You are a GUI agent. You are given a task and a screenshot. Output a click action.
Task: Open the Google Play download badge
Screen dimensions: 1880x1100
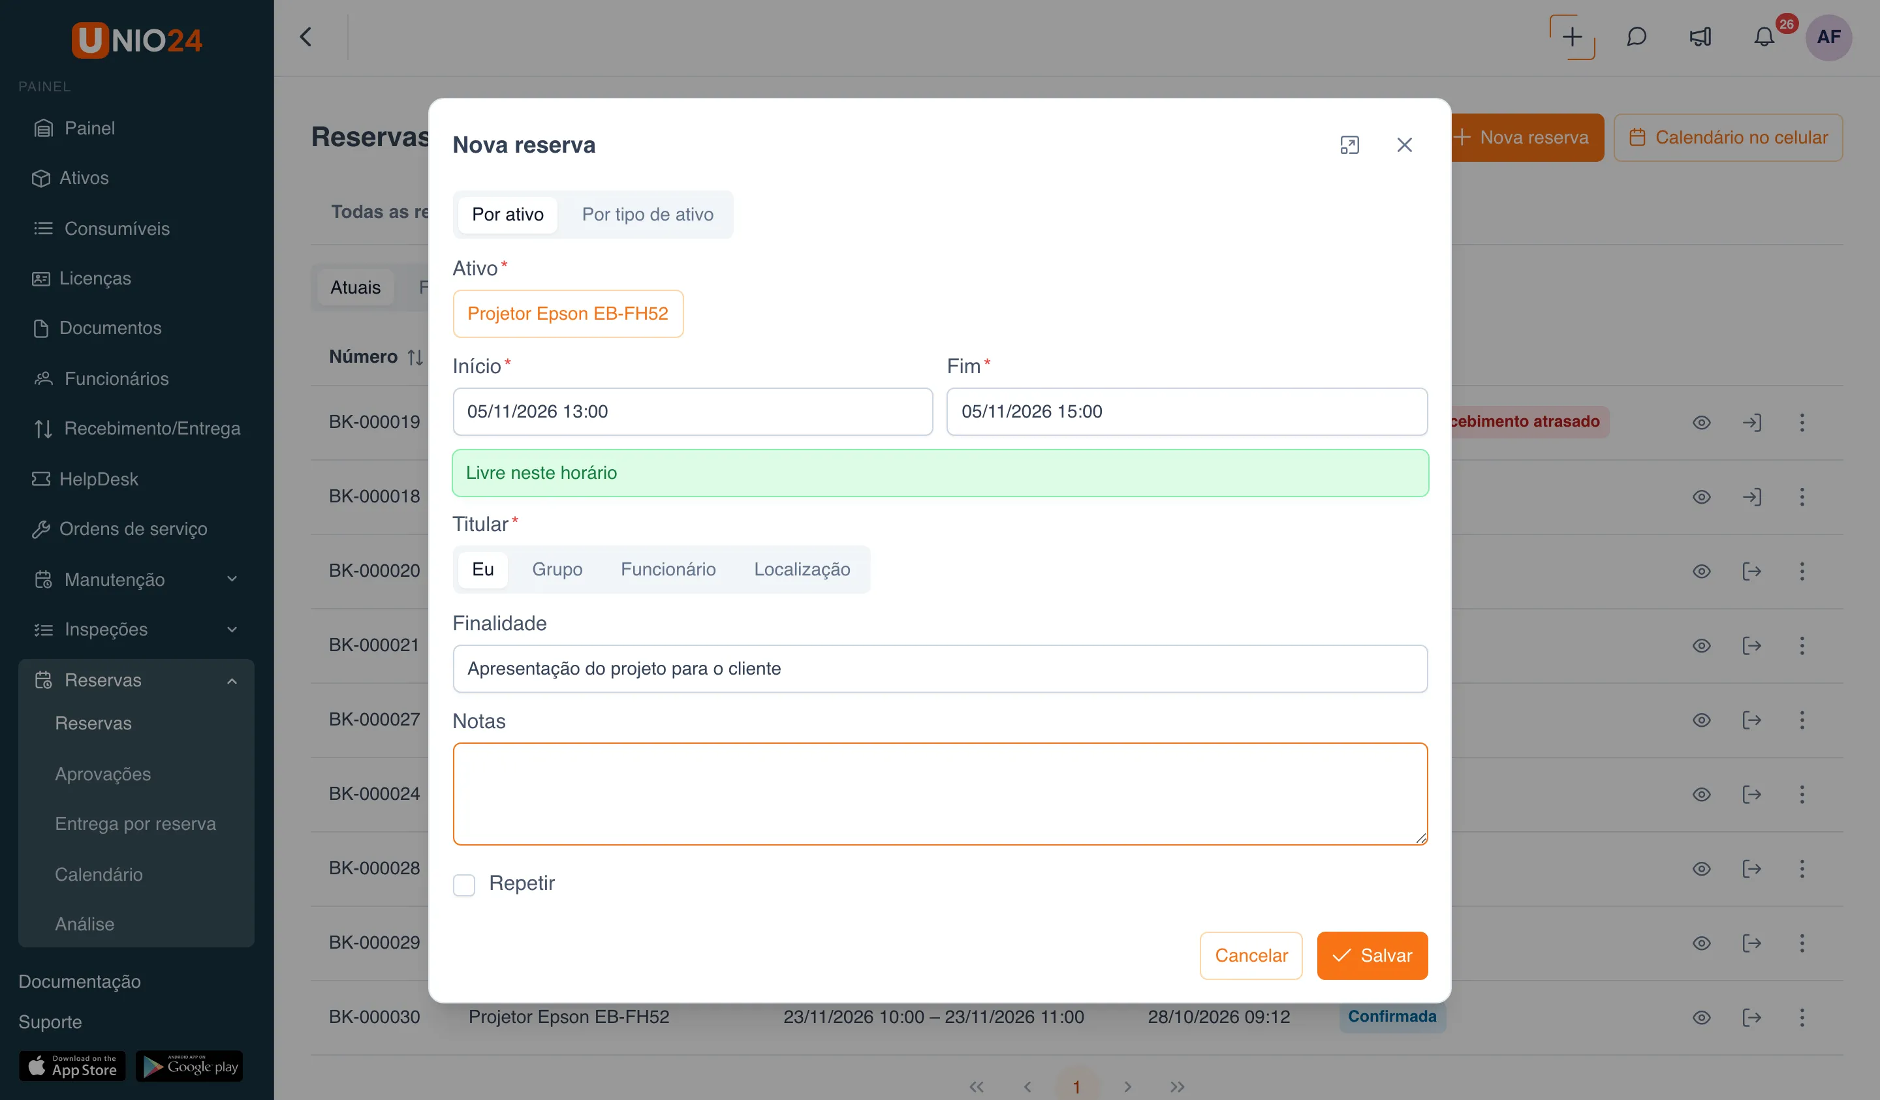coord(189,1065)
